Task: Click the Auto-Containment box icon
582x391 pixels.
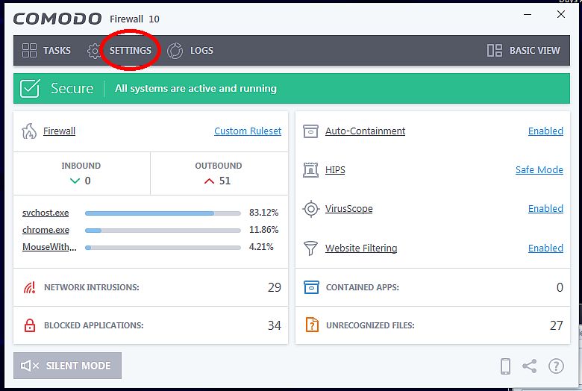Action: (311, 131)
